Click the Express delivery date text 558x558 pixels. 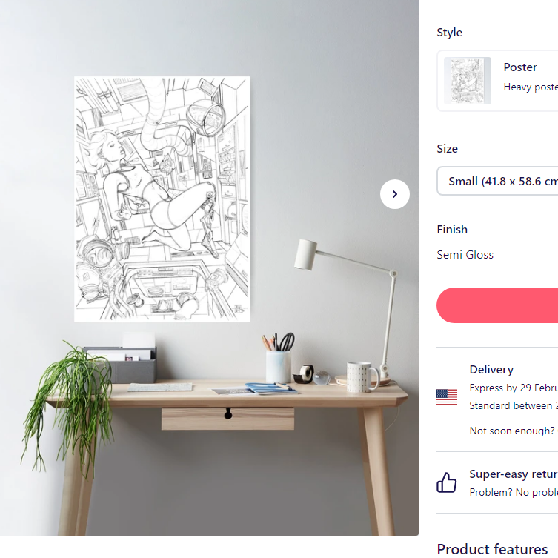(x=514, y=388)
